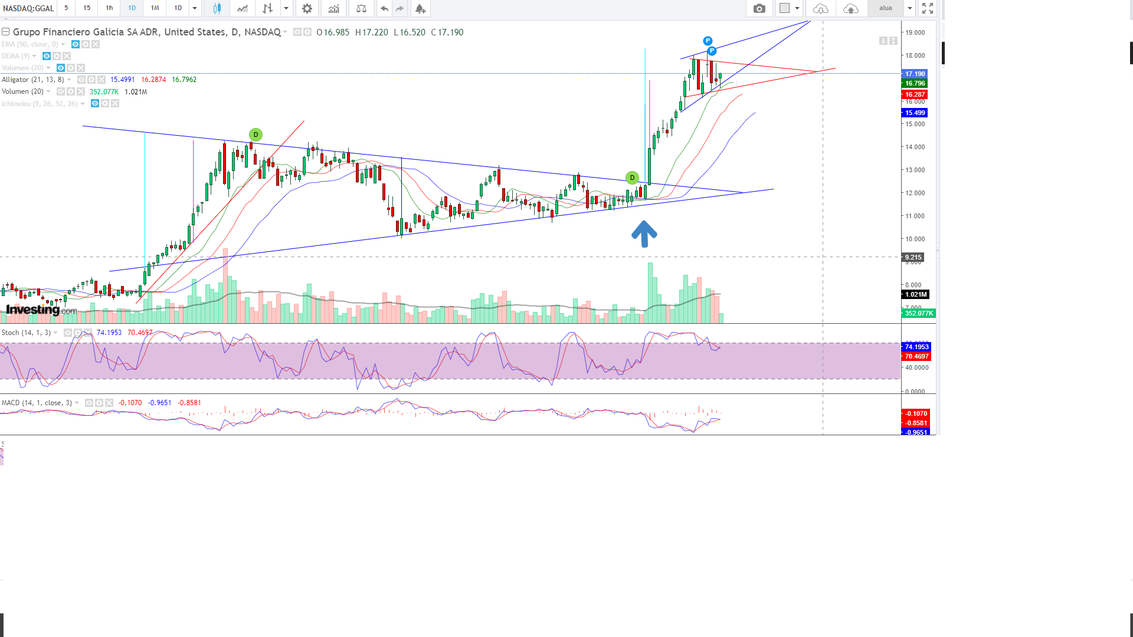1133x637 pixels.
Task: Undo last chart action
Action: [384, 8]
